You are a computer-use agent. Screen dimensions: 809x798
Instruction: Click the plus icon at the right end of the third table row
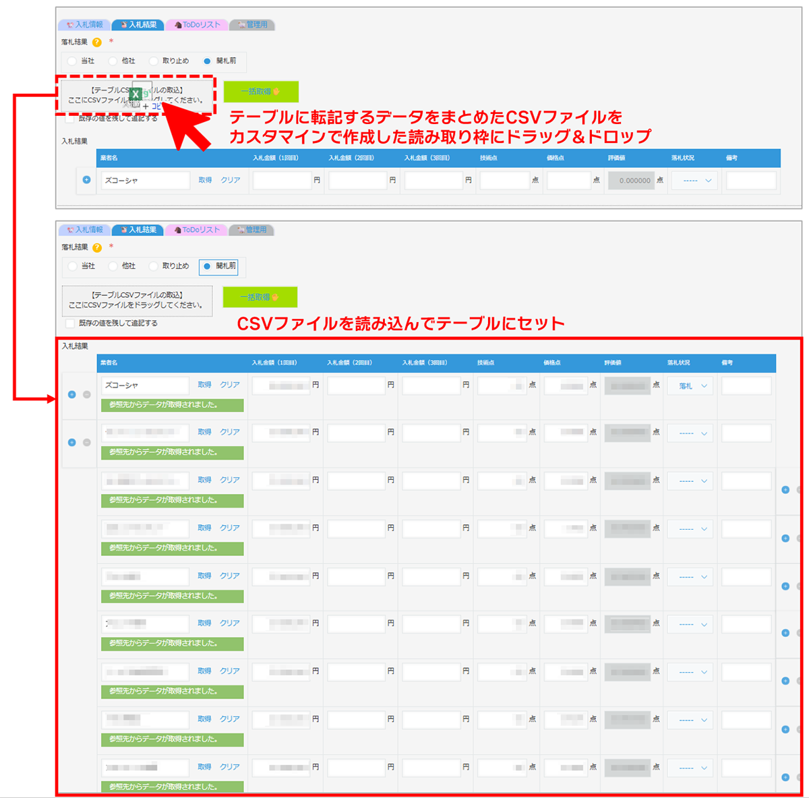tap(785, 490)
